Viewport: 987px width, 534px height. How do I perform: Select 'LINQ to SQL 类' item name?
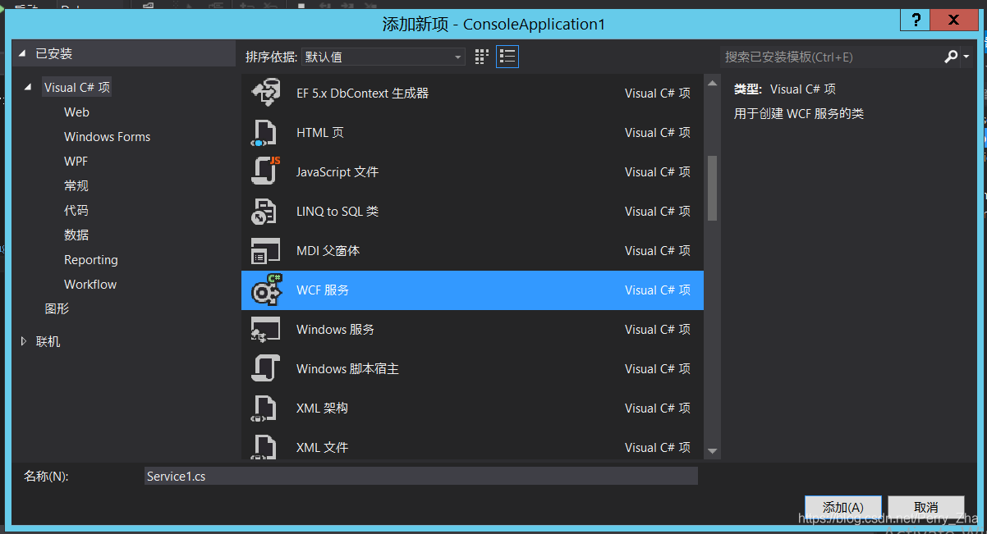click(337, 211)
